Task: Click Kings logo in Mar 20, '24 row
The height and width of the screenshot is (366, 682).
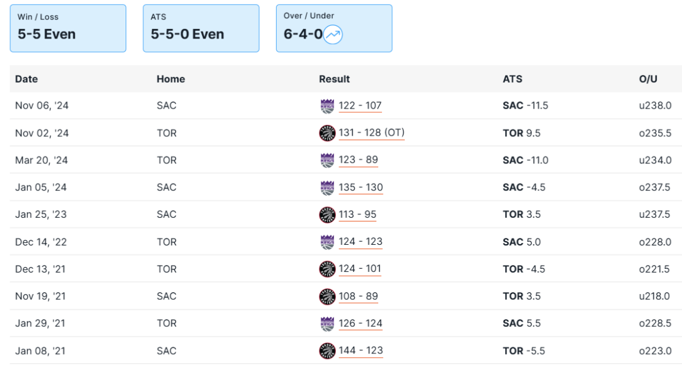Action: pyautogui.click(x=327, y=160)
